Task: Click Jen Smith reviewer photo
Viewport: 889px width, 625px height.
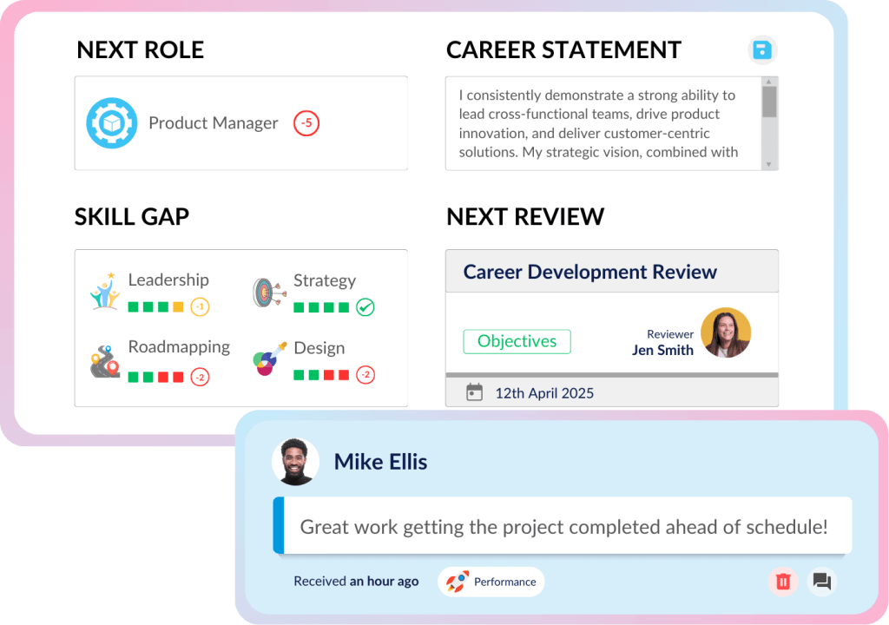Action: [726, 332]
